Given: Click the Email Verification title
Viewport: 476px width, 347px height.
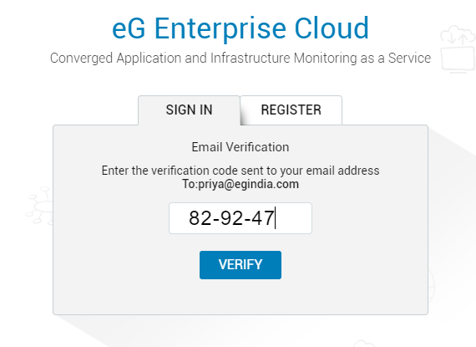Looking at the screenshot, I should [x=241, y=147].
